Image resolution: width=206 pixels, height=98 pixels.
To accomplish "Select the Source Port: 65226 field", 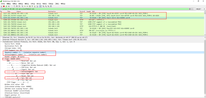I will pos(12,44).
